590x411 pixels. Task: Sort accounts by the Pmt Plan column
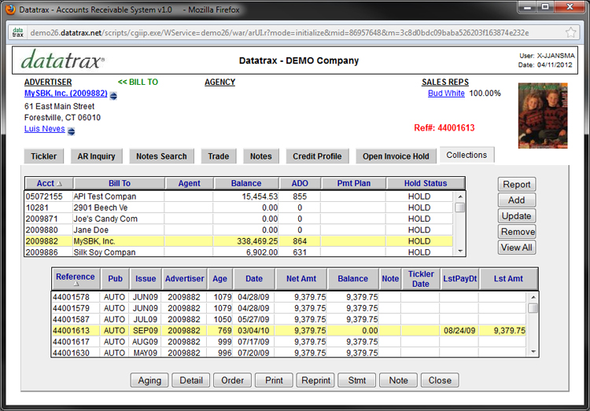[354, 183]
